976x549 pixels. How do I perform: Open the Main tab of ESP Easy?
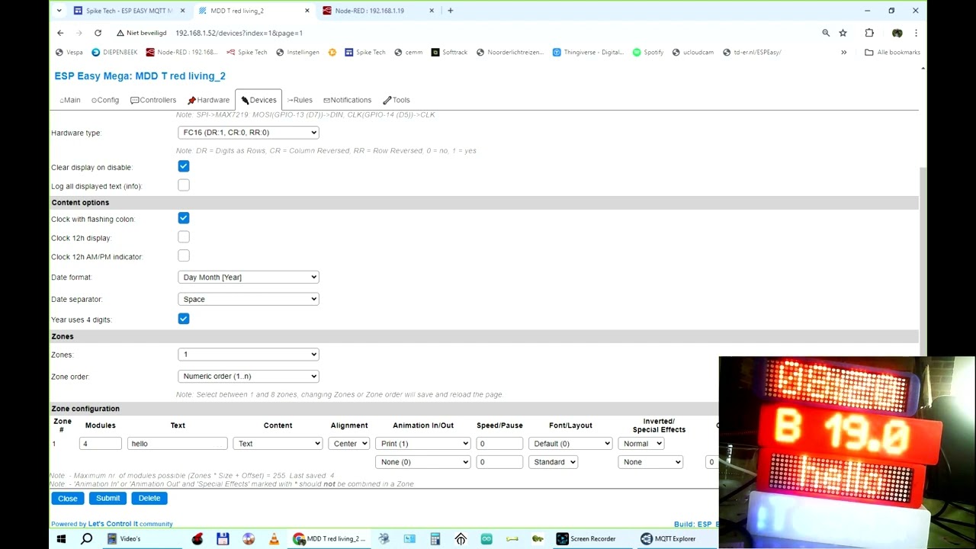[70, 100]
